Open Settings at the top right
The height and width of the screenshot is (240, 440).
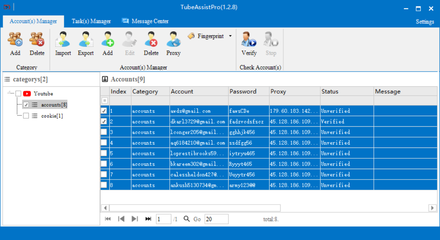coord(425,22)
